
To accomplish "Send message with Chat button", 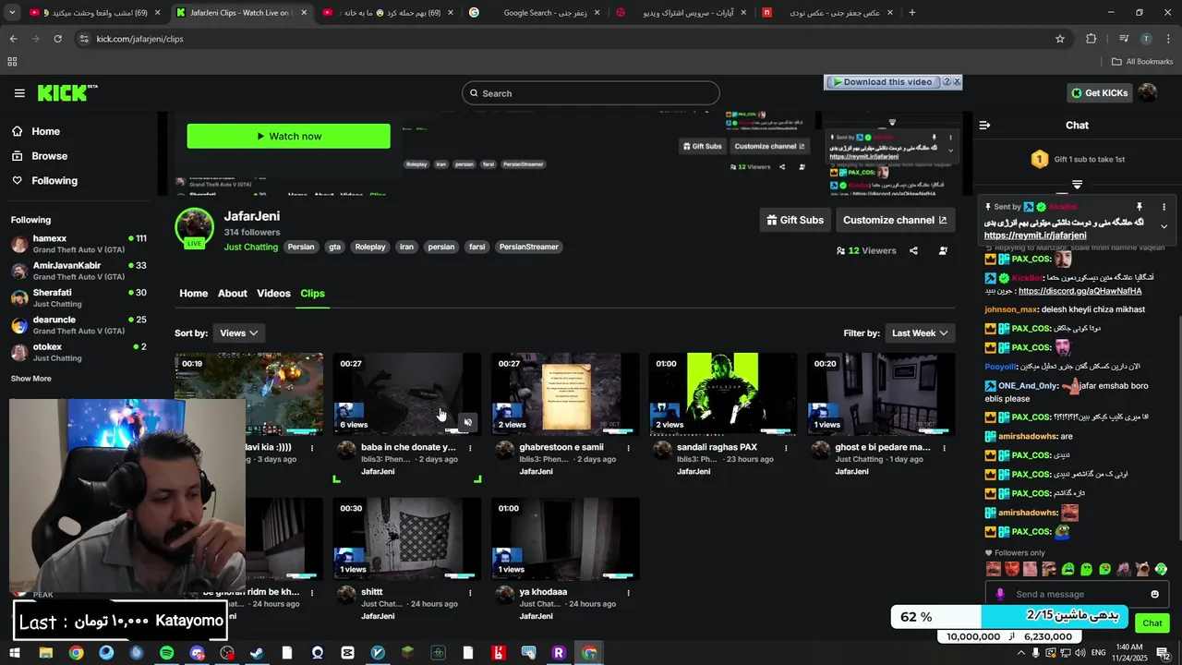I will (1152, 623).
